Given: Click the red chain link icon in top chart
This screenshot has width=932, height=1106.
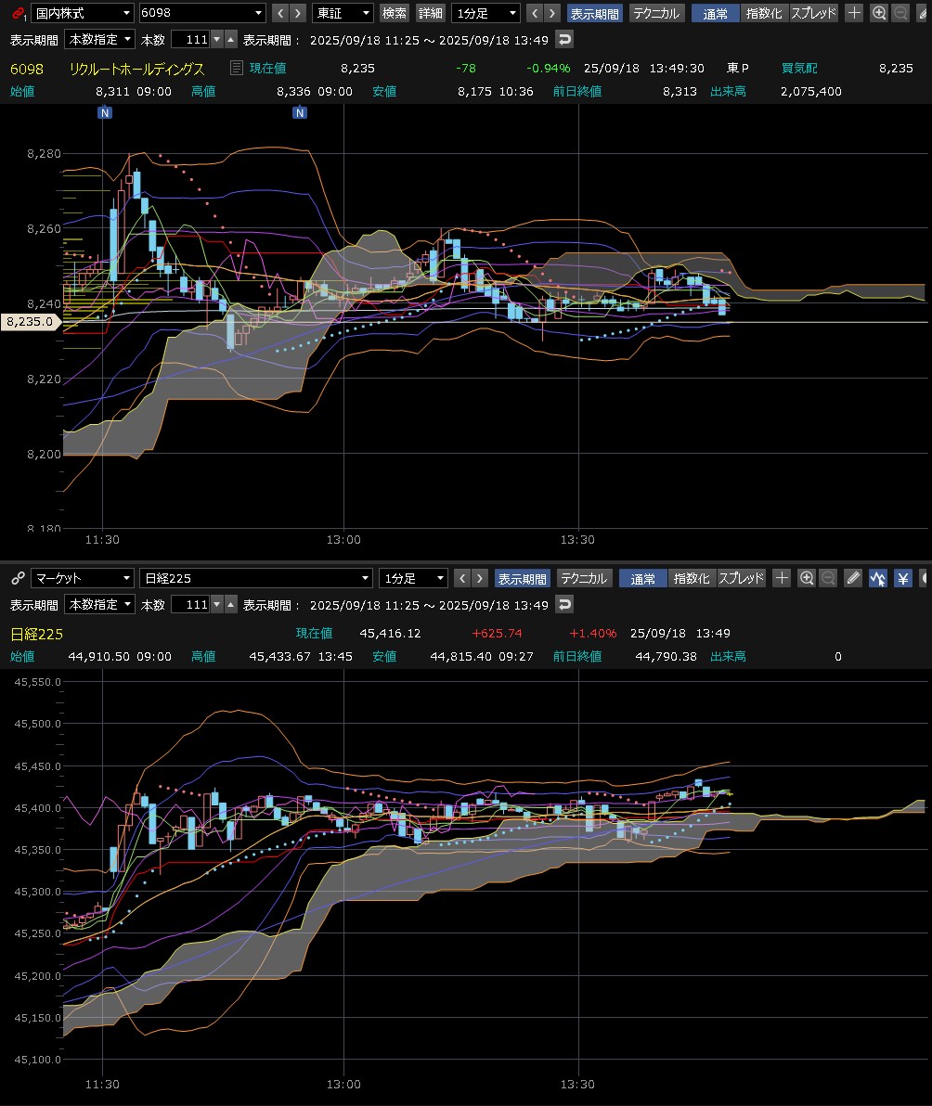Looking at the screenshot, I should pyautogui.click(x=19, y=13).
